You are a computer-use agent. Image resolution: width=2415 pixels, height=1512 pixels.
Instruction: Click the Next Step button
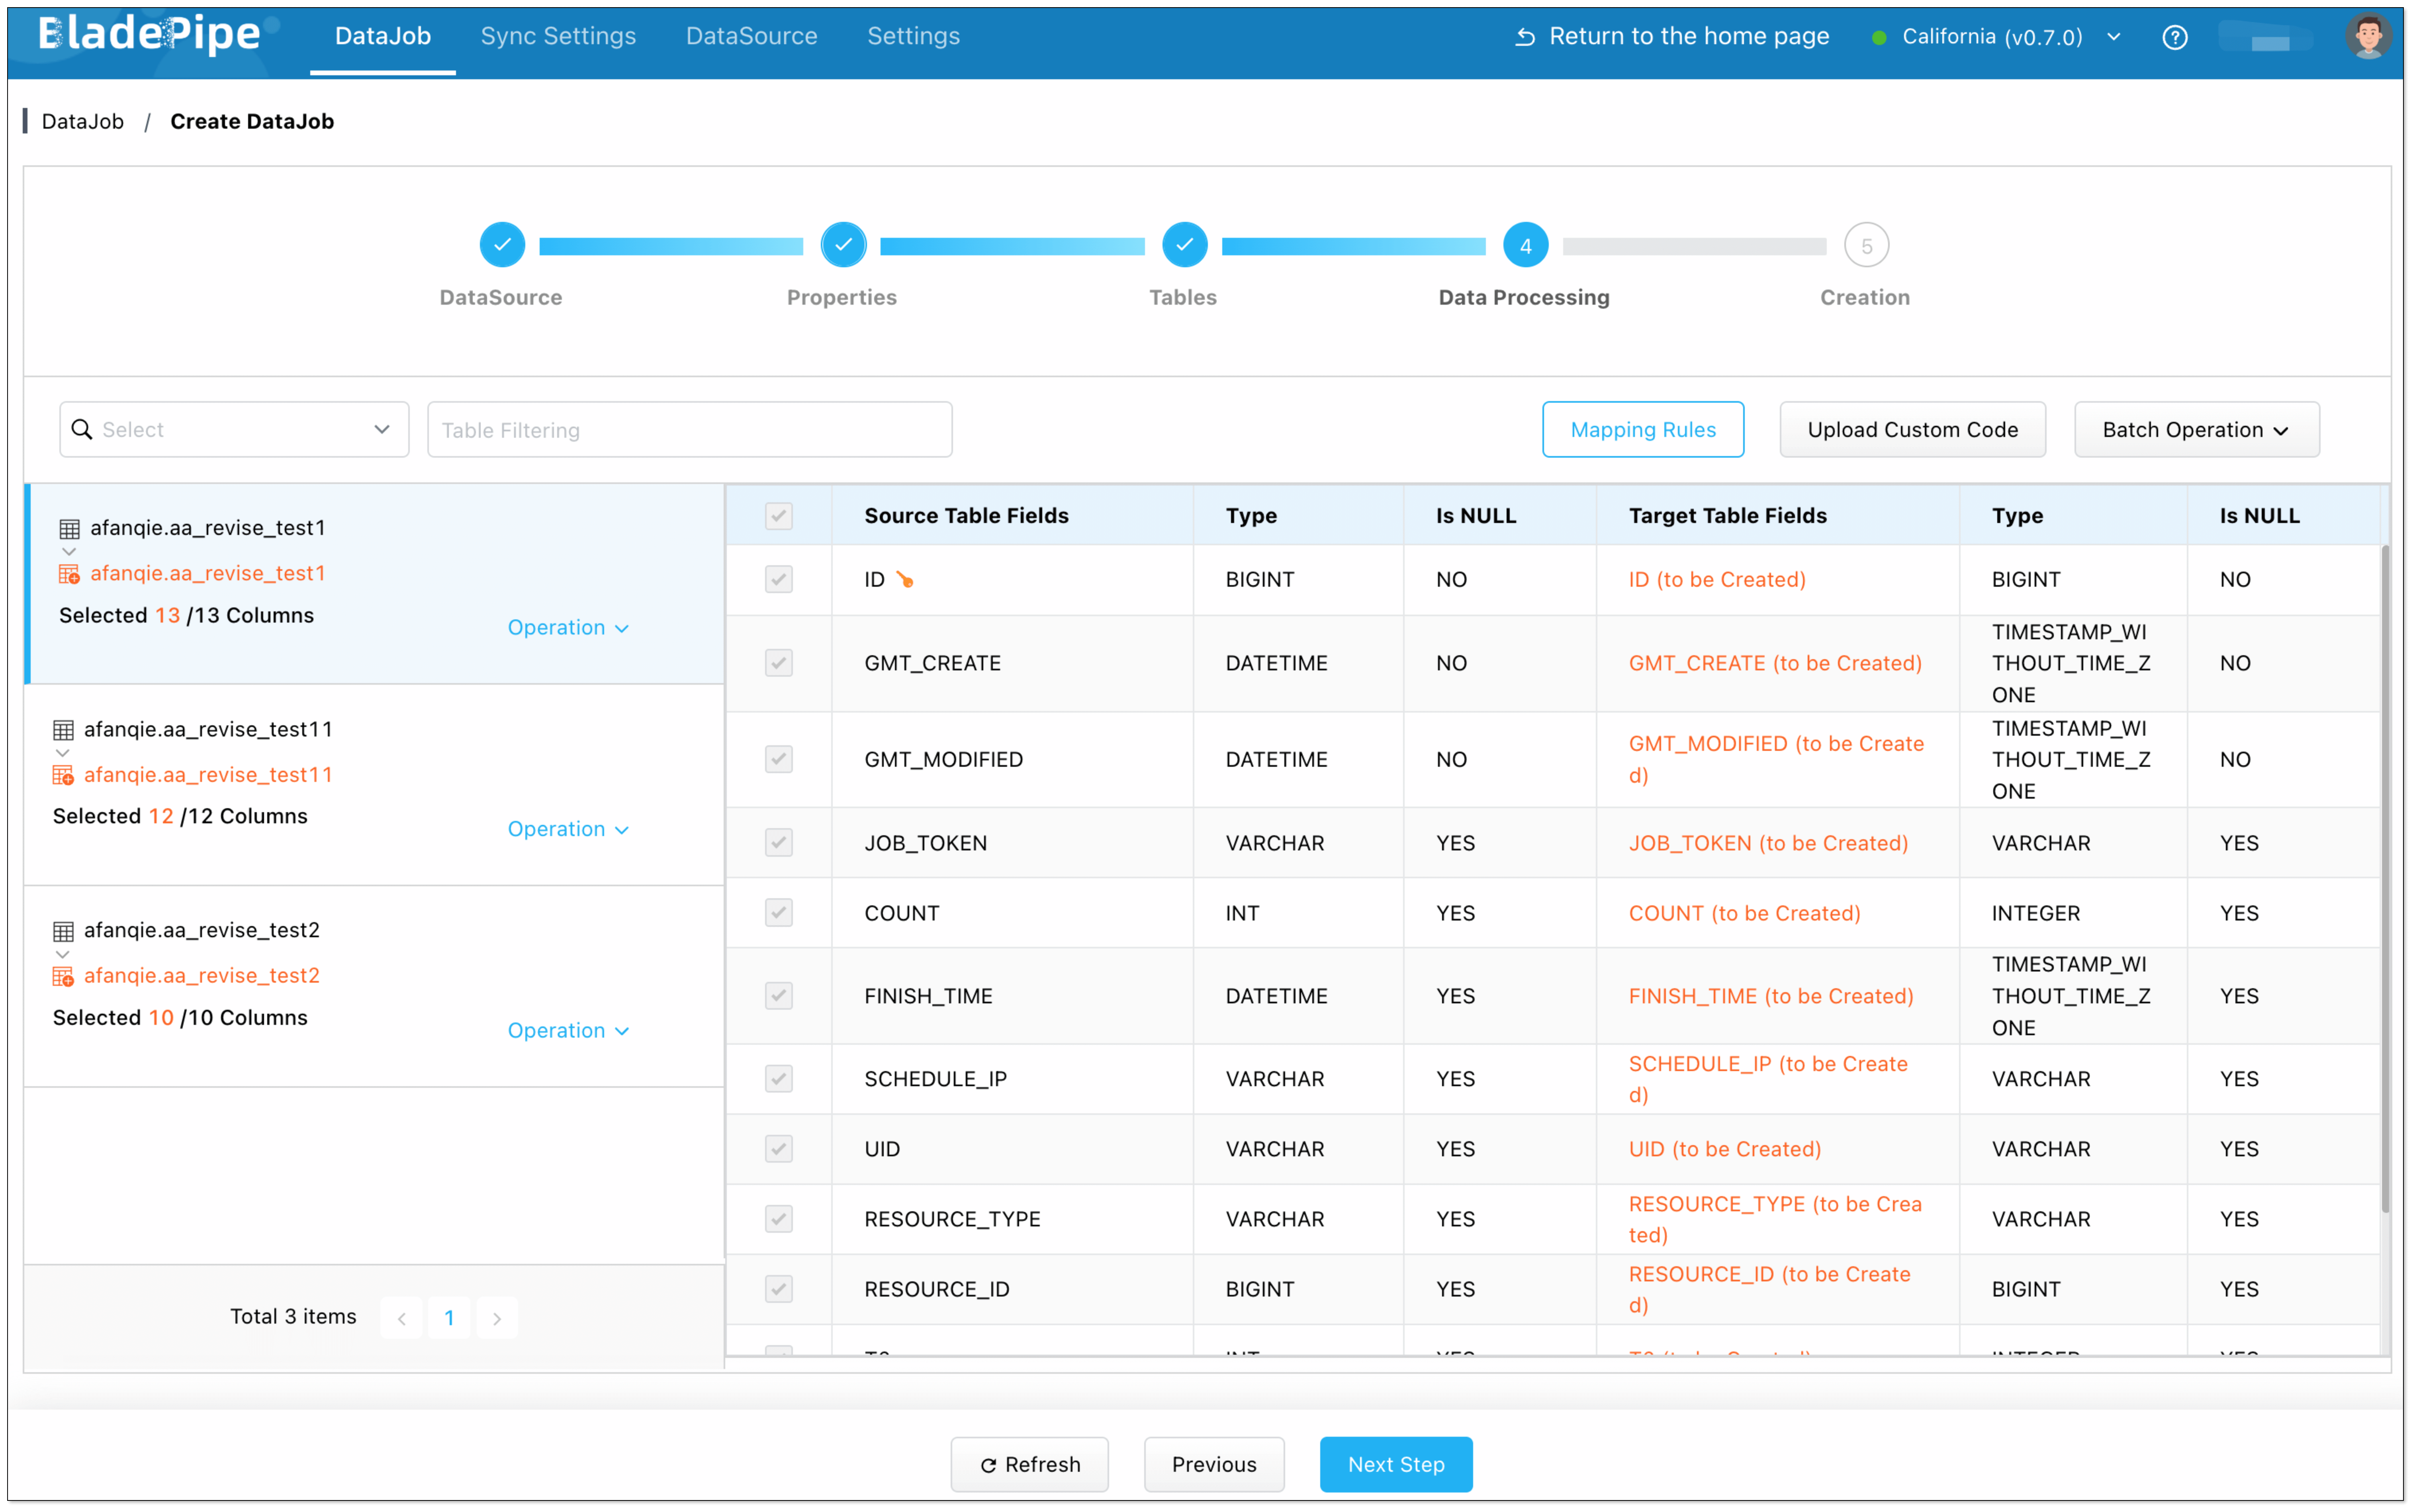(x=1395, y=1464)
